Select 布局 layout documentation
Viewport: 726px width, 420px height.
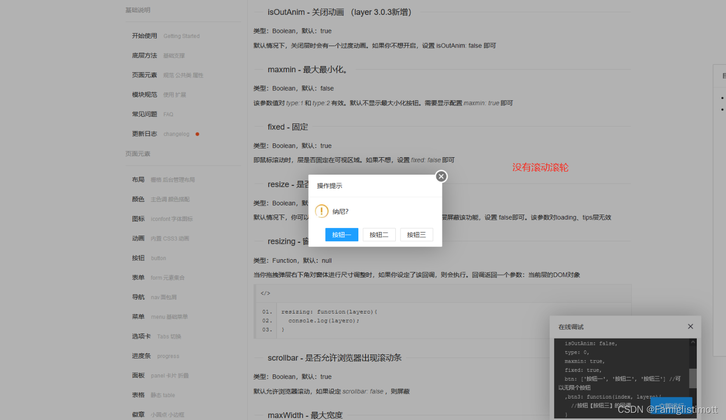pyautogui.click(x=137, y=179)
